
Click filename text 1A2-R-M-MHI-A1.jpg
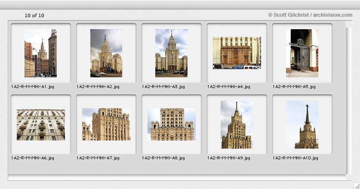33,87
